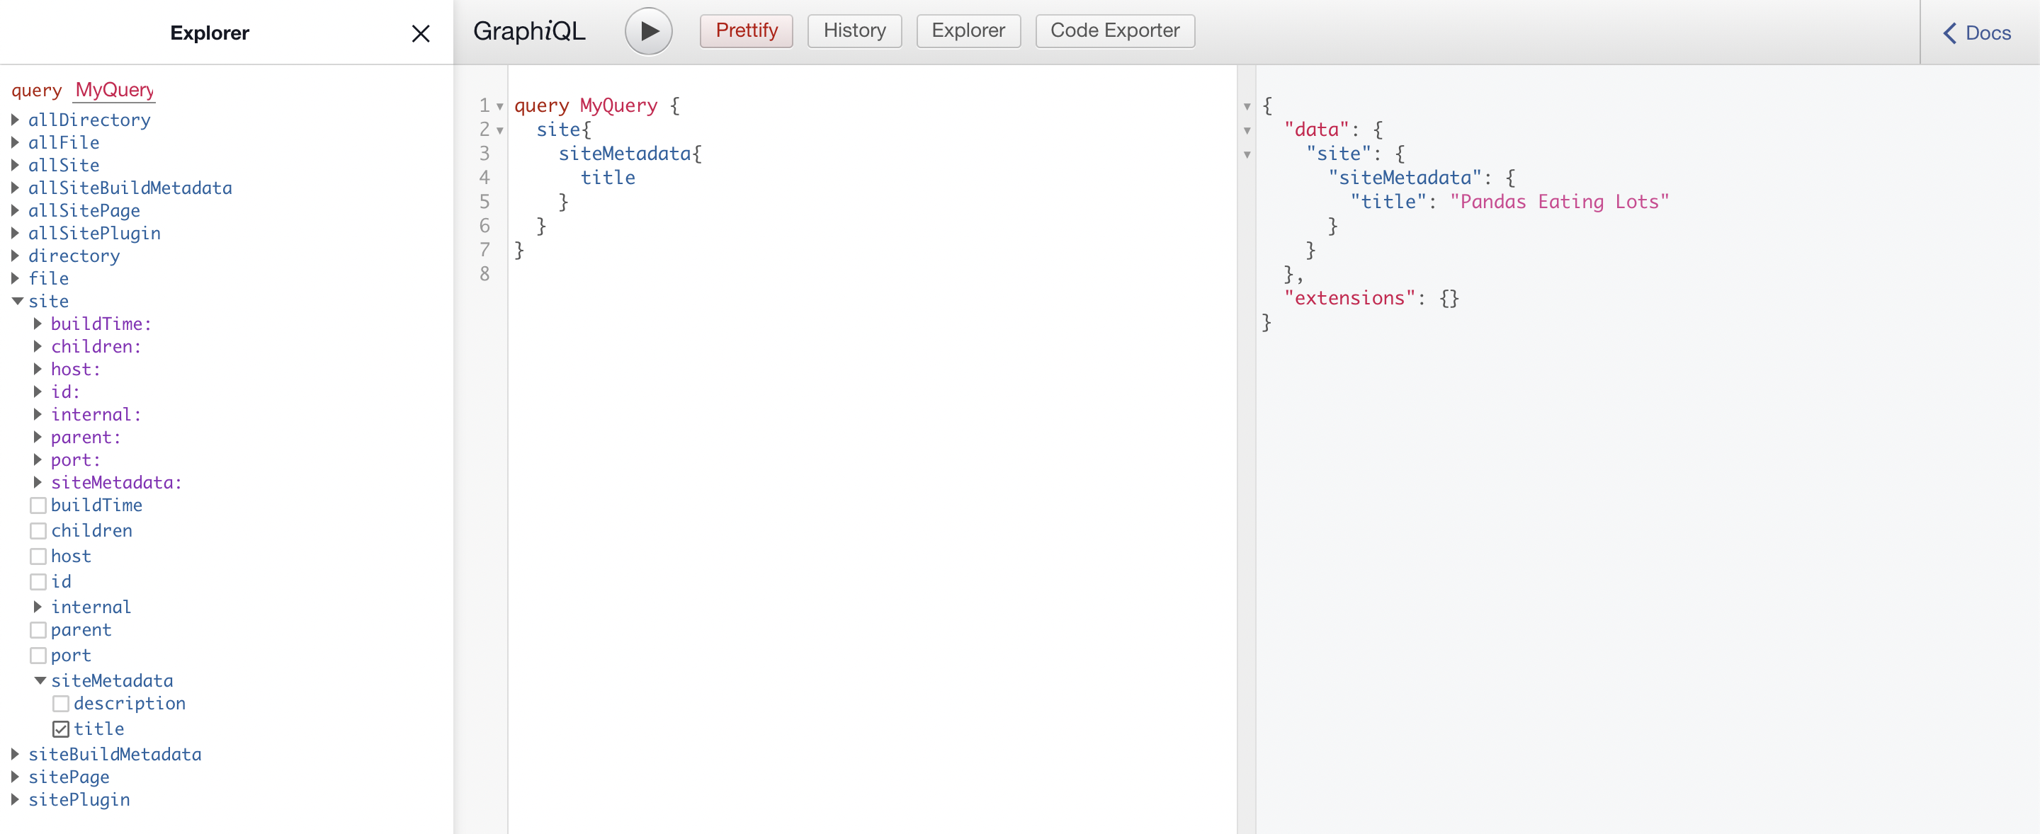Fold query code at line 1
The image size is (2040, 834).
[x=499, y=106]
